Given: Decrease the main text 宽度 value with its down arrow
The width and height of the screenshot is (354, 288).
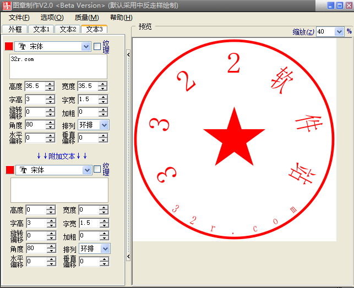Looking at the screenshot, I should (x=103, y=88).
